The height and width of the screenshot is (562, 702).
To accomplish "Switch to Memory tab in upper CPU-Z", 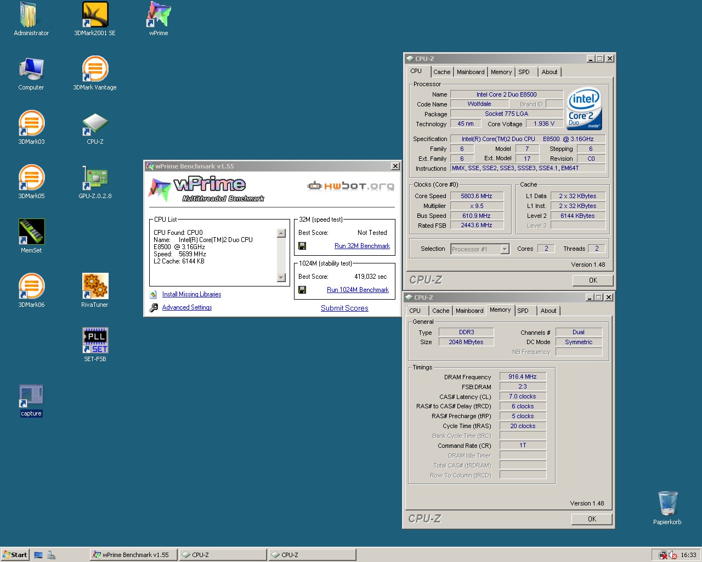I will pos(501,72).
